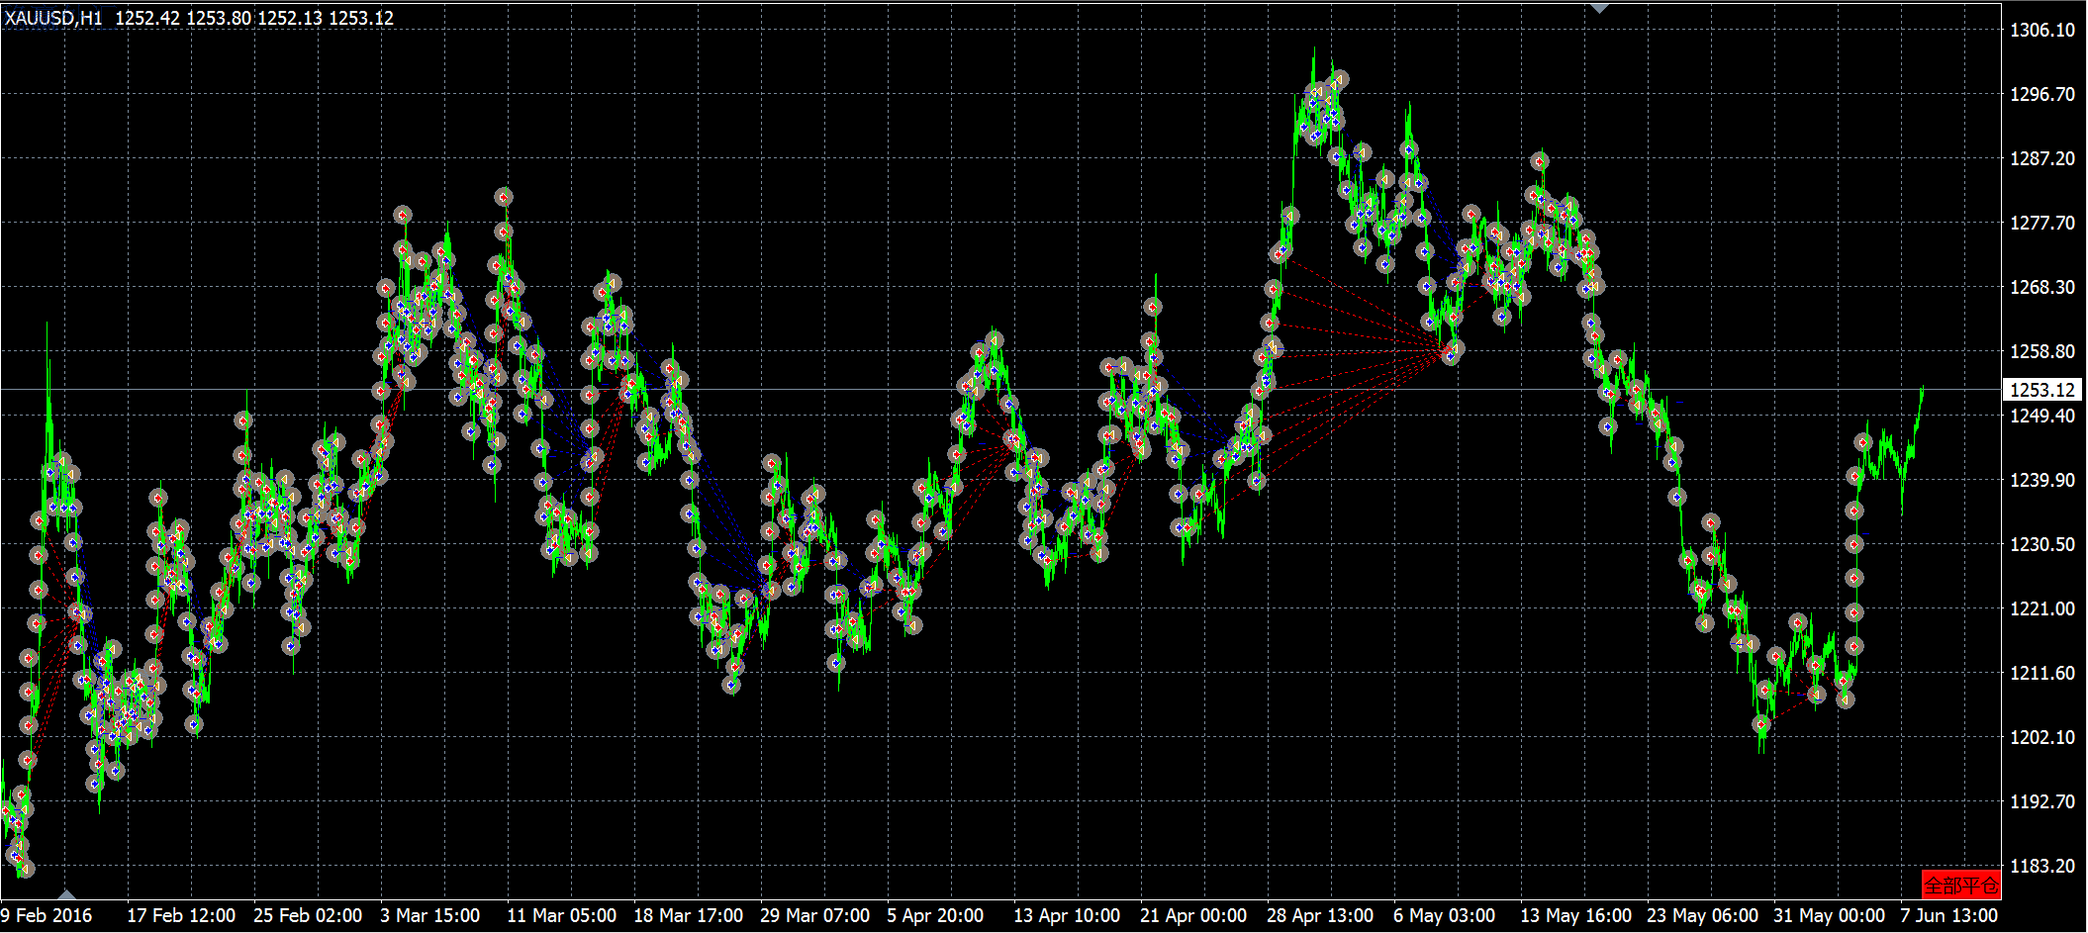Click the 18 Mar 17:00 time label

click(688, 915)
